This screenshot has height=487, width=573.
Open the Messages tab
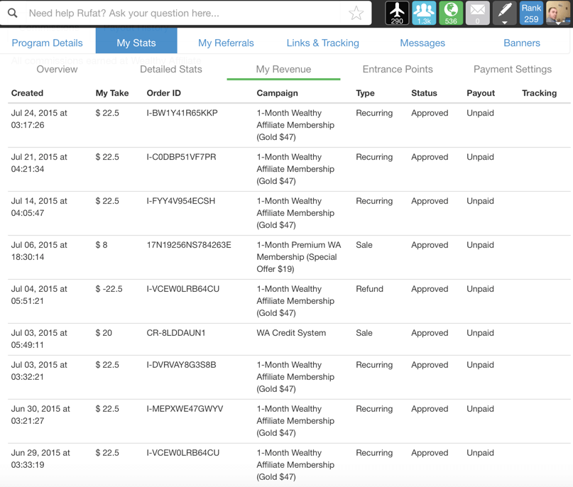click(x=422, y=43)
